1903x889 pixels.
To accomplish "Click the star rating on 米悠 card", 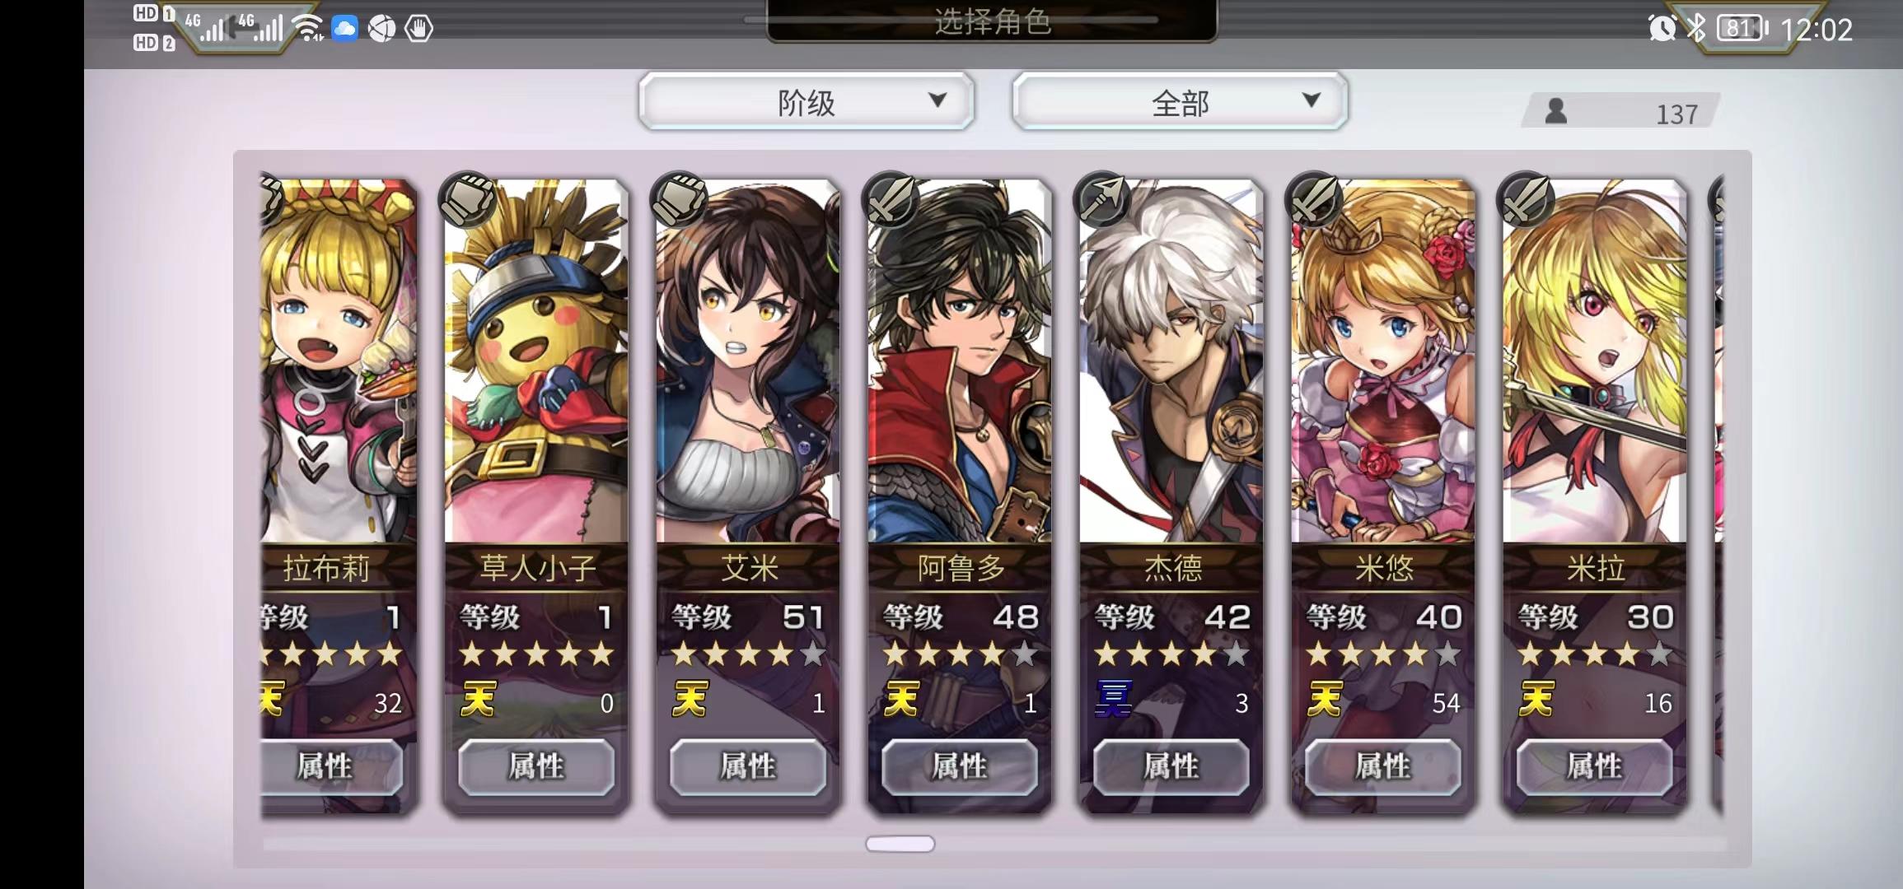I will pyautogui.click(x=1382, y=655).
